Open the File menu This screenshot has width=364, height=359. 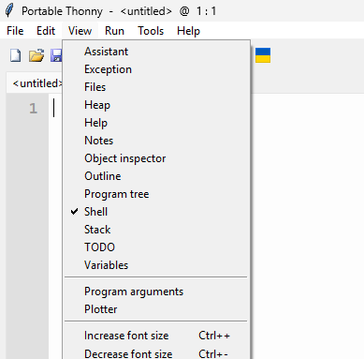pos(15,31)
